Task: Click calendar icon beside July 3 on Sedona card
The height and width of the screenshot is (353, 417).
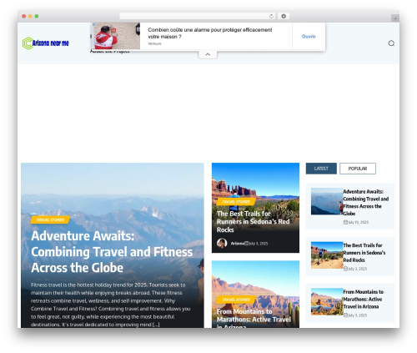Action: pyautogui.click(x=247, y=244)
